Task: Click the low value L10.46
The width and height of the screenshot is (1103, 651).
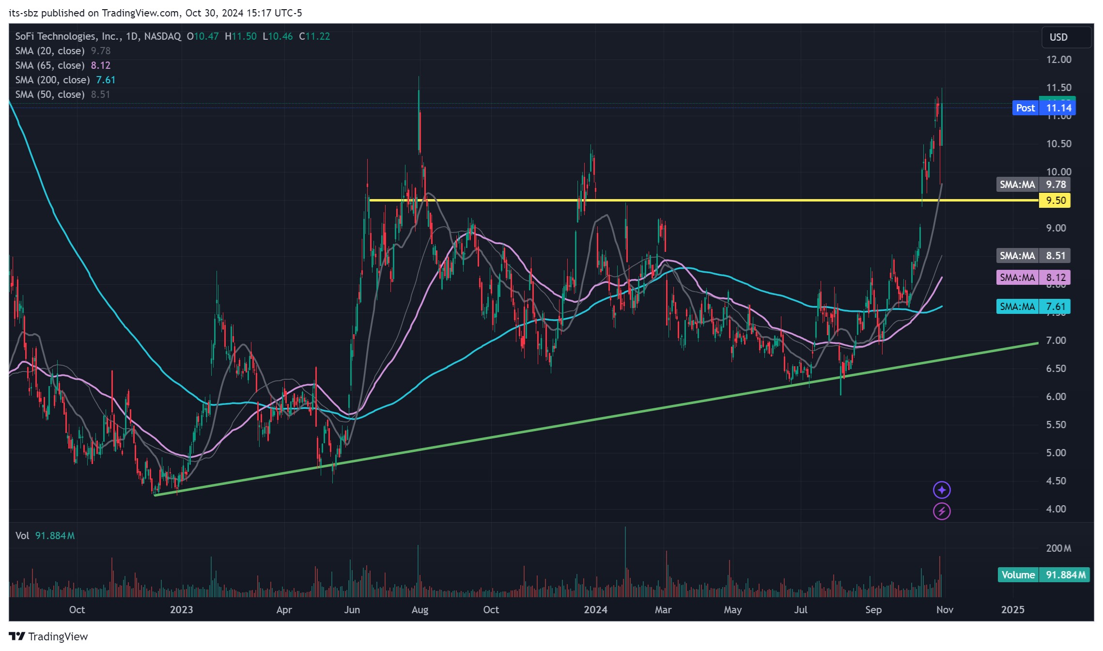Action: (x=278, y=36)
